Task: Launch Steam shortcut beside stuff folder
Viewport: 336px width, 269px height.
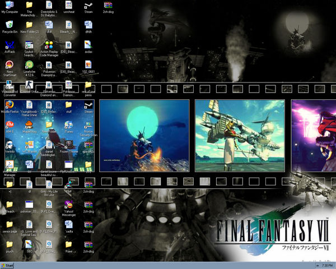Action: click(x=88, y=106)
